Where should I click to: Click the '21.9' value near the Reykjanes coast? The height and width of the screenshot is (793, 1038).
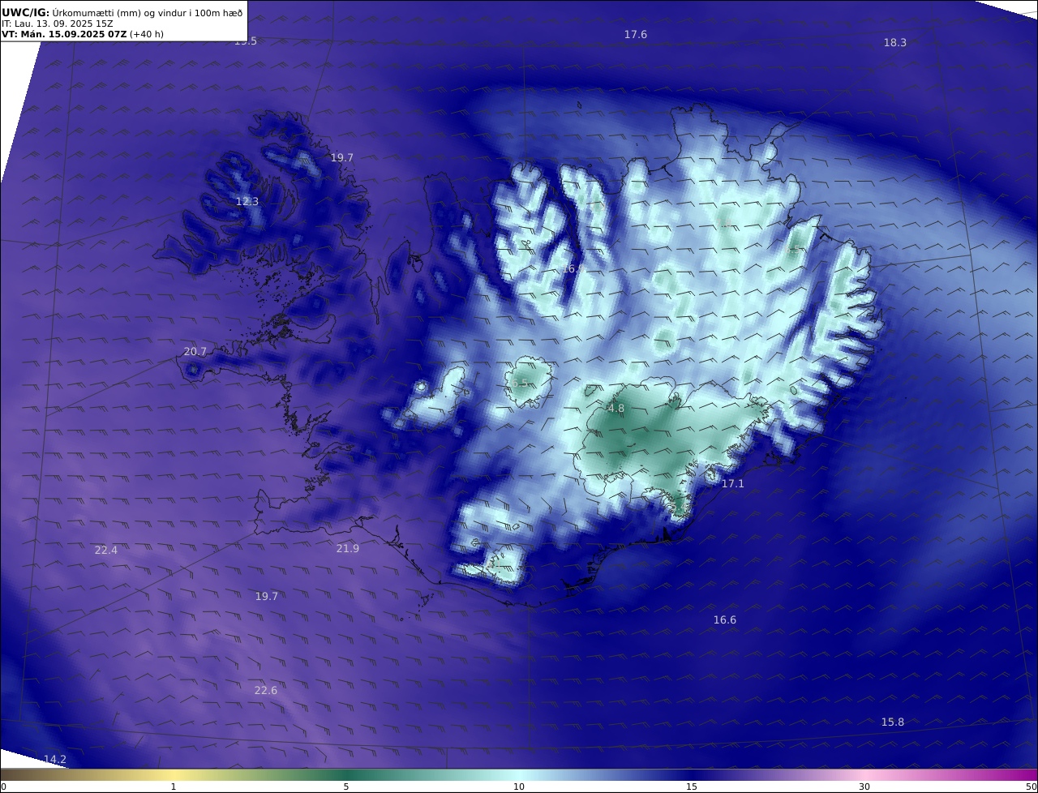pyautogui.click(x=348, y=549)
